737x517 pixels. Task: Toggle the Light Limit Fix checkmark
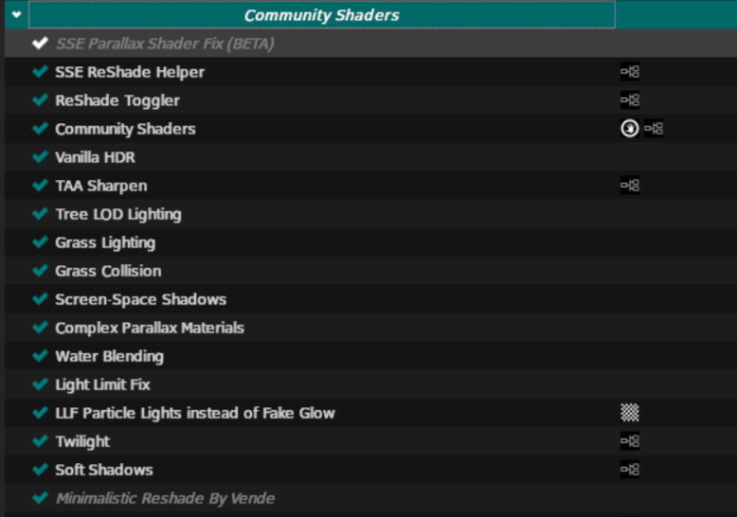click(40, 384)
